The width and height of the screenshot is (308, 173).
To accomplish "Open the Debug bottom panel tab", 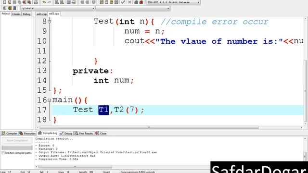I will (66, 134).
